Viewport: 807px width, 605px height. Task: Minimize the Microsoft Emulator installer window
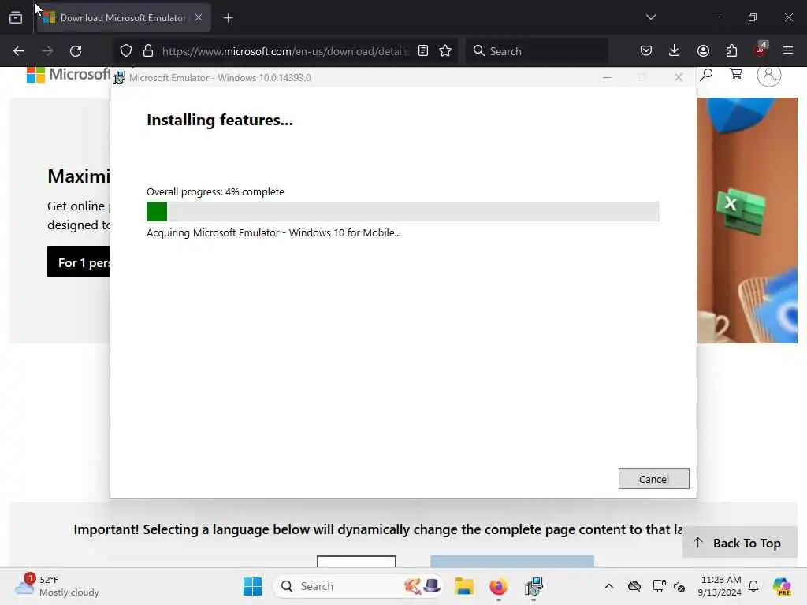coord(607,77)
